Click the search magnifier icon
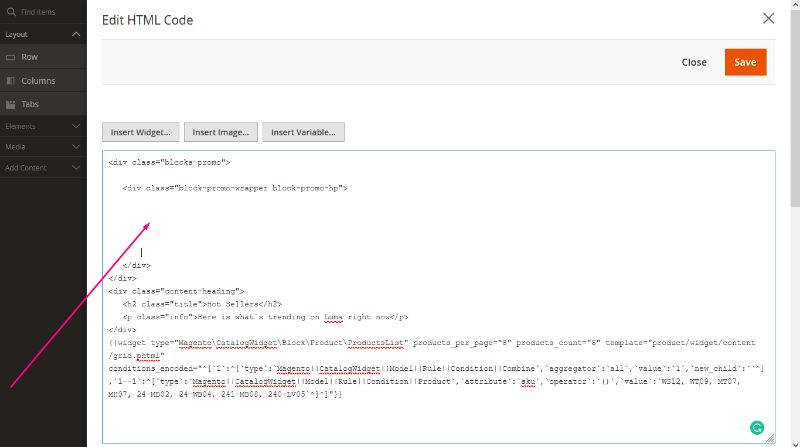 (12, 11)
